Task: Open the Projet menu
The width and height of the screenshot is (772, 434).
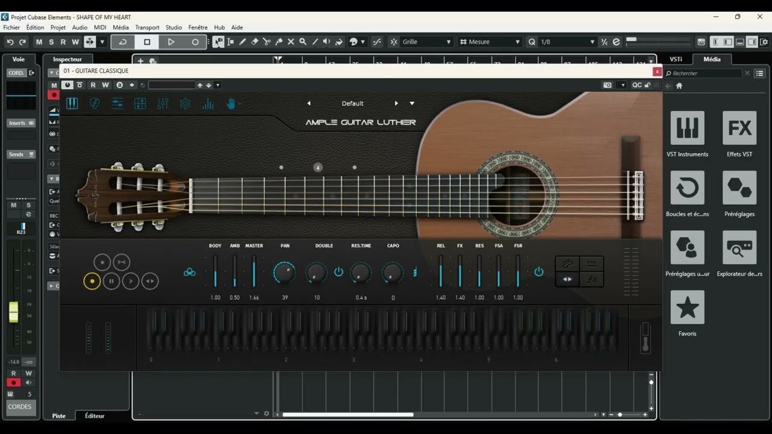Action: pyautogui.click(x=58, y=27)
